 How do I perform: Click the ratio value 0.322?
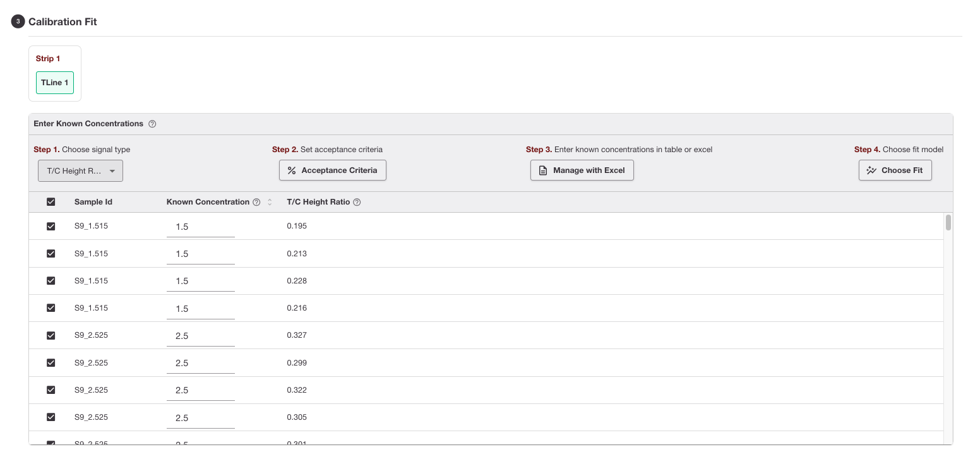click(297, 390)
